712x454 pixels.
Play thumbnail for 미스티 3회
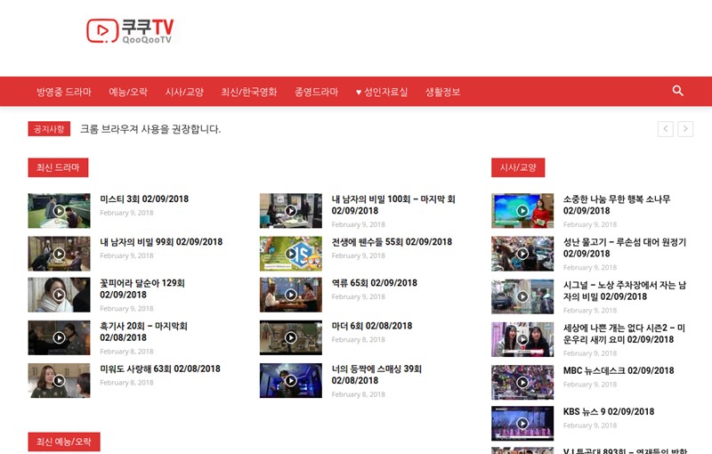[x=59, y=211]
